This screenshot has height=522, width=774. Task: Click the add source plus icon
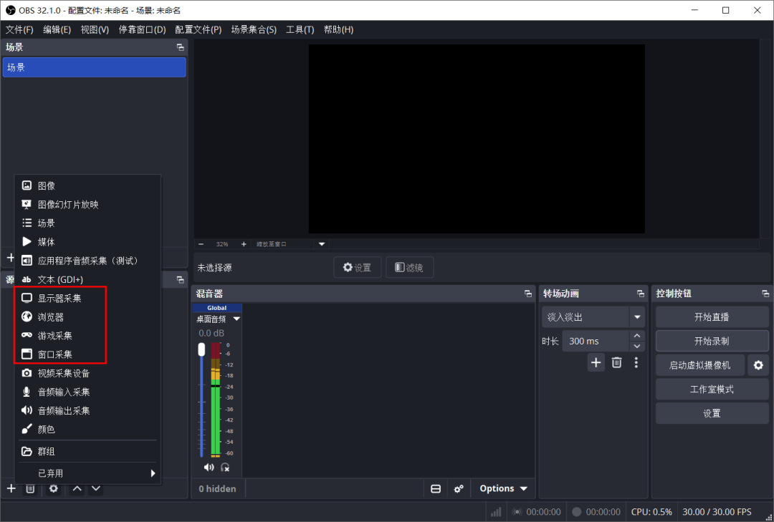click(x=11, y=488)
